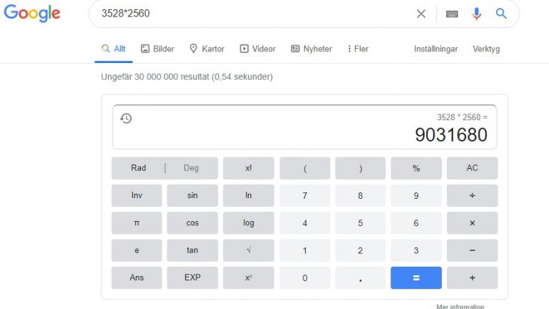
Task: Click the blue equals button
Action: coord(416,278)
